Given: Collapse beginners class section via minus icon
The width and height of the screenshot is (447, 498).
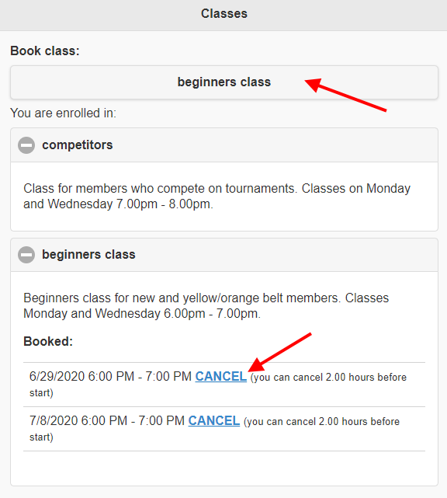Looking at the screenshot, I should (x=26, y=255).
